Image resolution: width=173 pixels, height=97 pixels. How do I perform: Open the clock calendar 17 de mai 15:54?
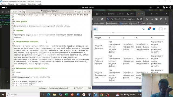click(x=86, y=8)
